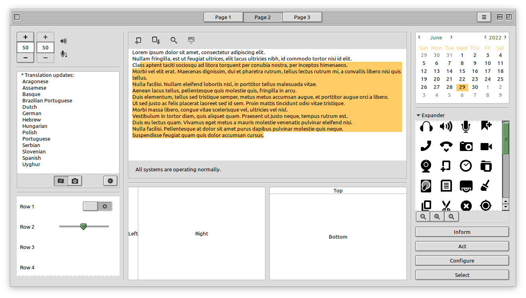The height and width of the screenshot is (298, 526).
Task: Decrease the first spinner with minus
Action: (26, 58)
